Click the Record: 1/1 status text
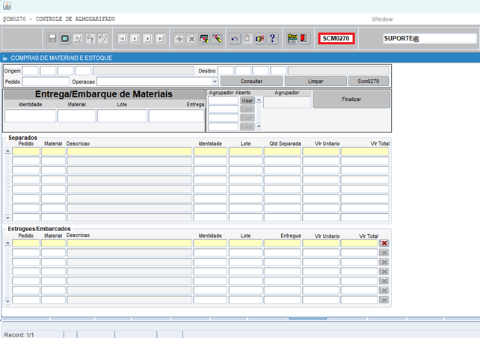480x338 pixels. click(19, 335)
